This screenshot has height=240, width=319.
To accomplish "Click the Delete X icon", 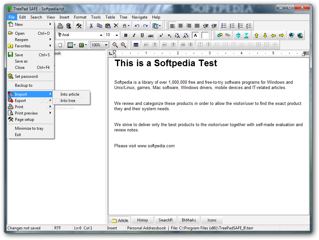I will [116, 26].
